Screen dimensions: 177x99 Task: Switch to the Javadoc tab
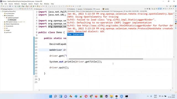coord(79,9)
